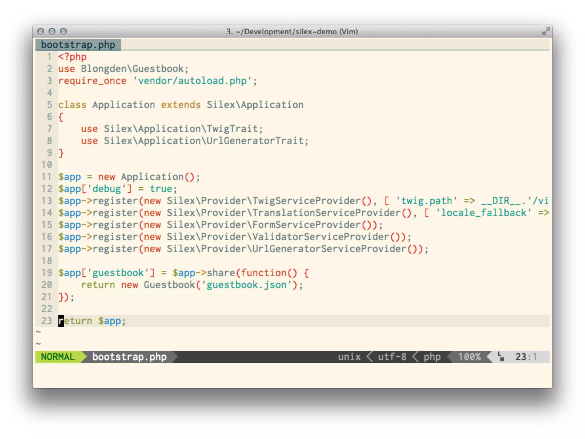Click the 100% position indicator
This screenshot has width=585, height=439.
(x=469, y=357)
